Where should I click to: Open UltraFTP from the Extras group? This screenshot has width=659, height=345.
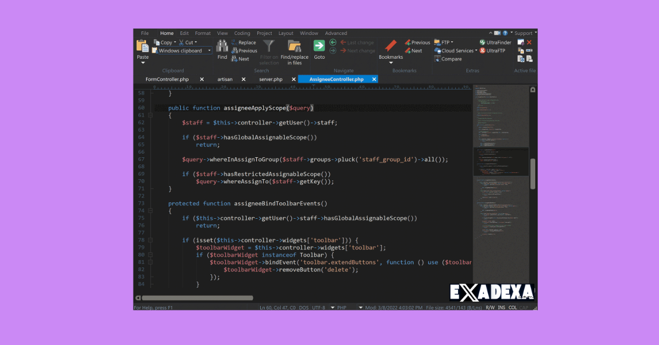pos(495,51)
